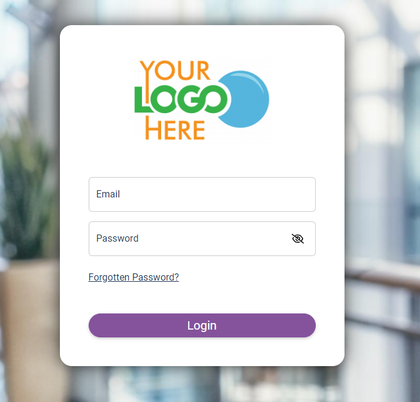Click the white card area below Login button
The width and height of the screenshot is (420, 402).
202,351
